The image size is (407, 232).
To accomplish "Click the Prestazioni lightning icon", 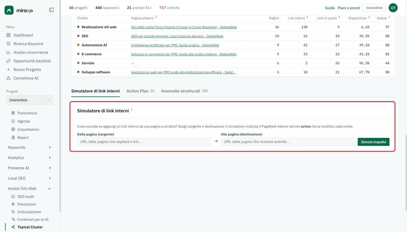I will point(13,204).
